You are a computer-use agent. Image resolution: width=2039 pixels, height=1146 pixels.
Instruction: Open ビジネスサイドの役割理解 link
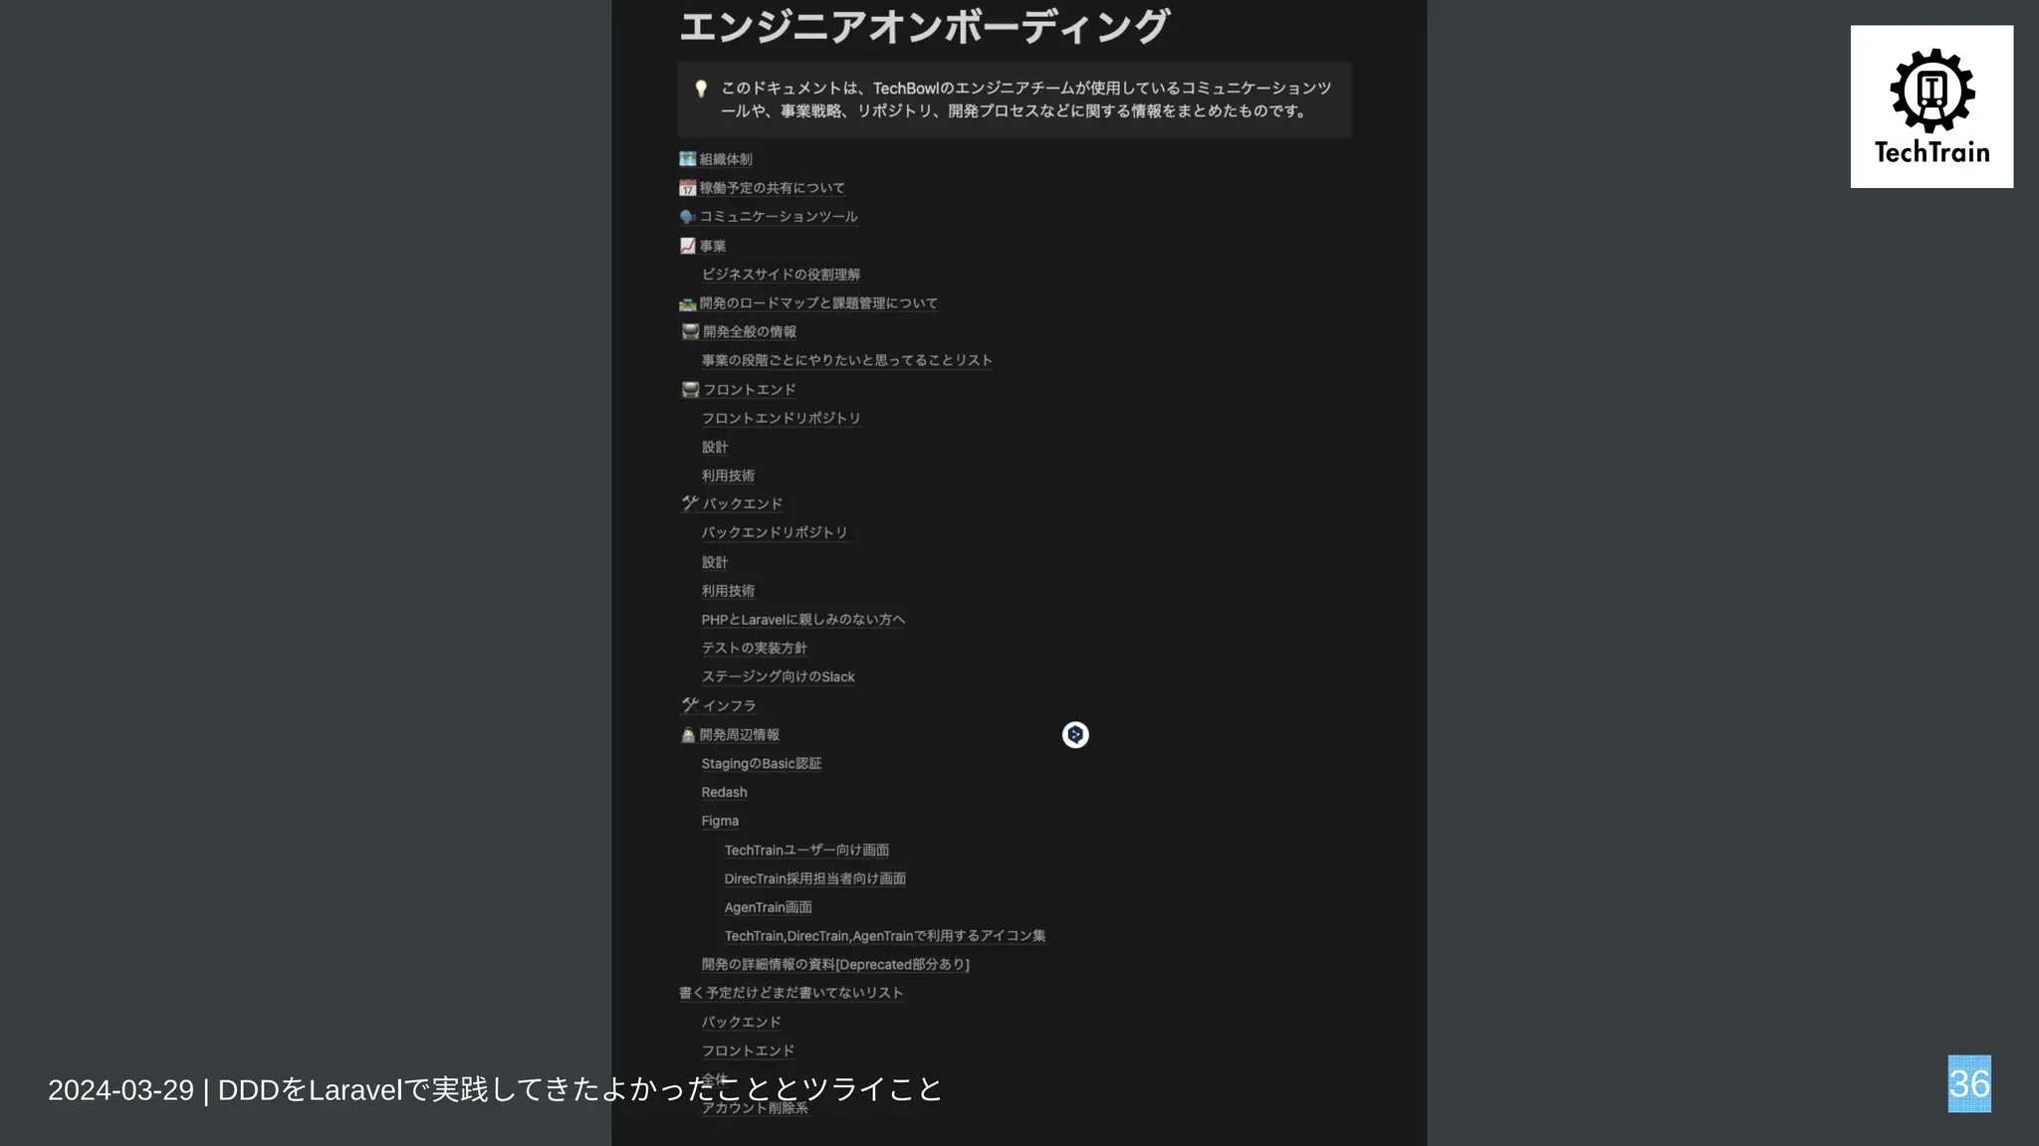point(781,275)
